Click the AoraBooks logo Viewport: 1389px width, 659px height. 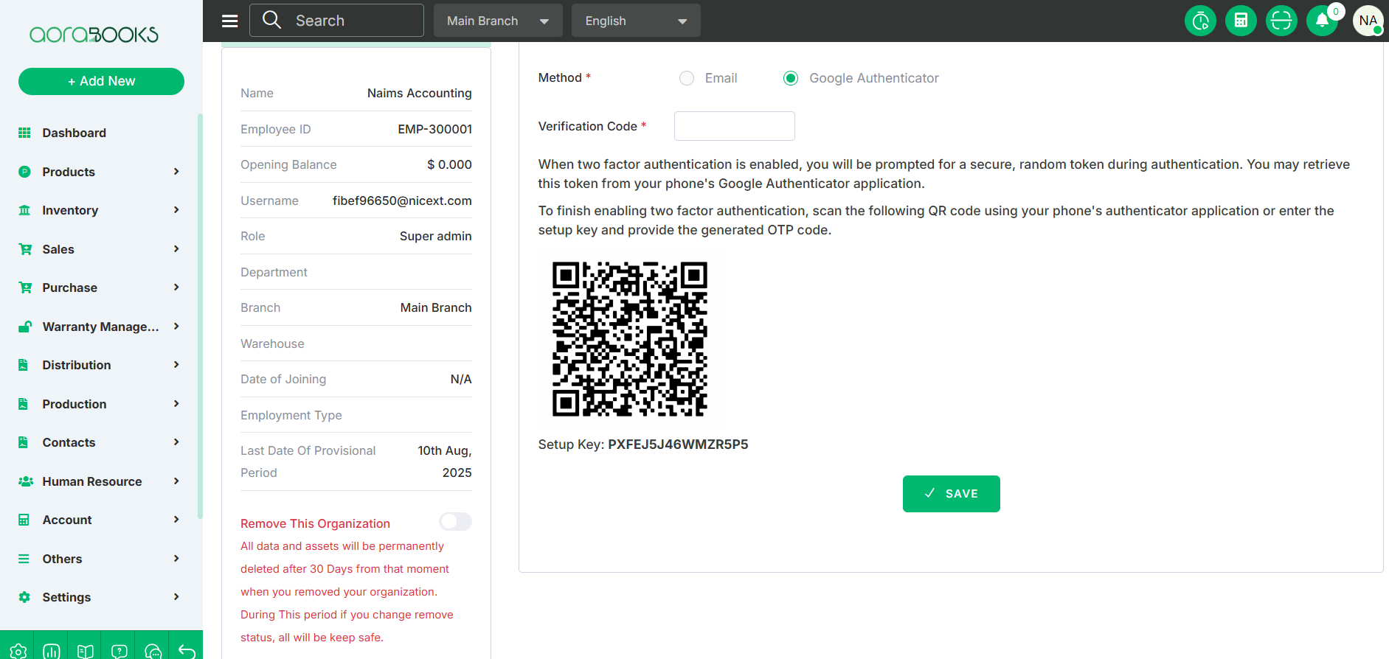point(94,35)
